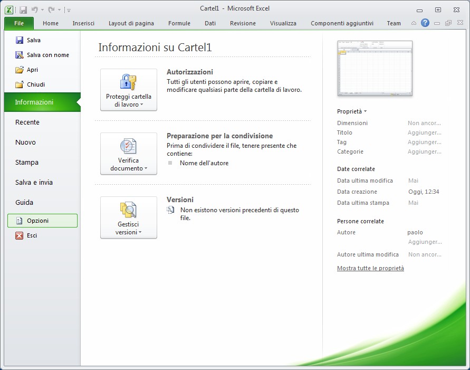Click the Informazioni su Cartel1 title

tap(155, 48)
